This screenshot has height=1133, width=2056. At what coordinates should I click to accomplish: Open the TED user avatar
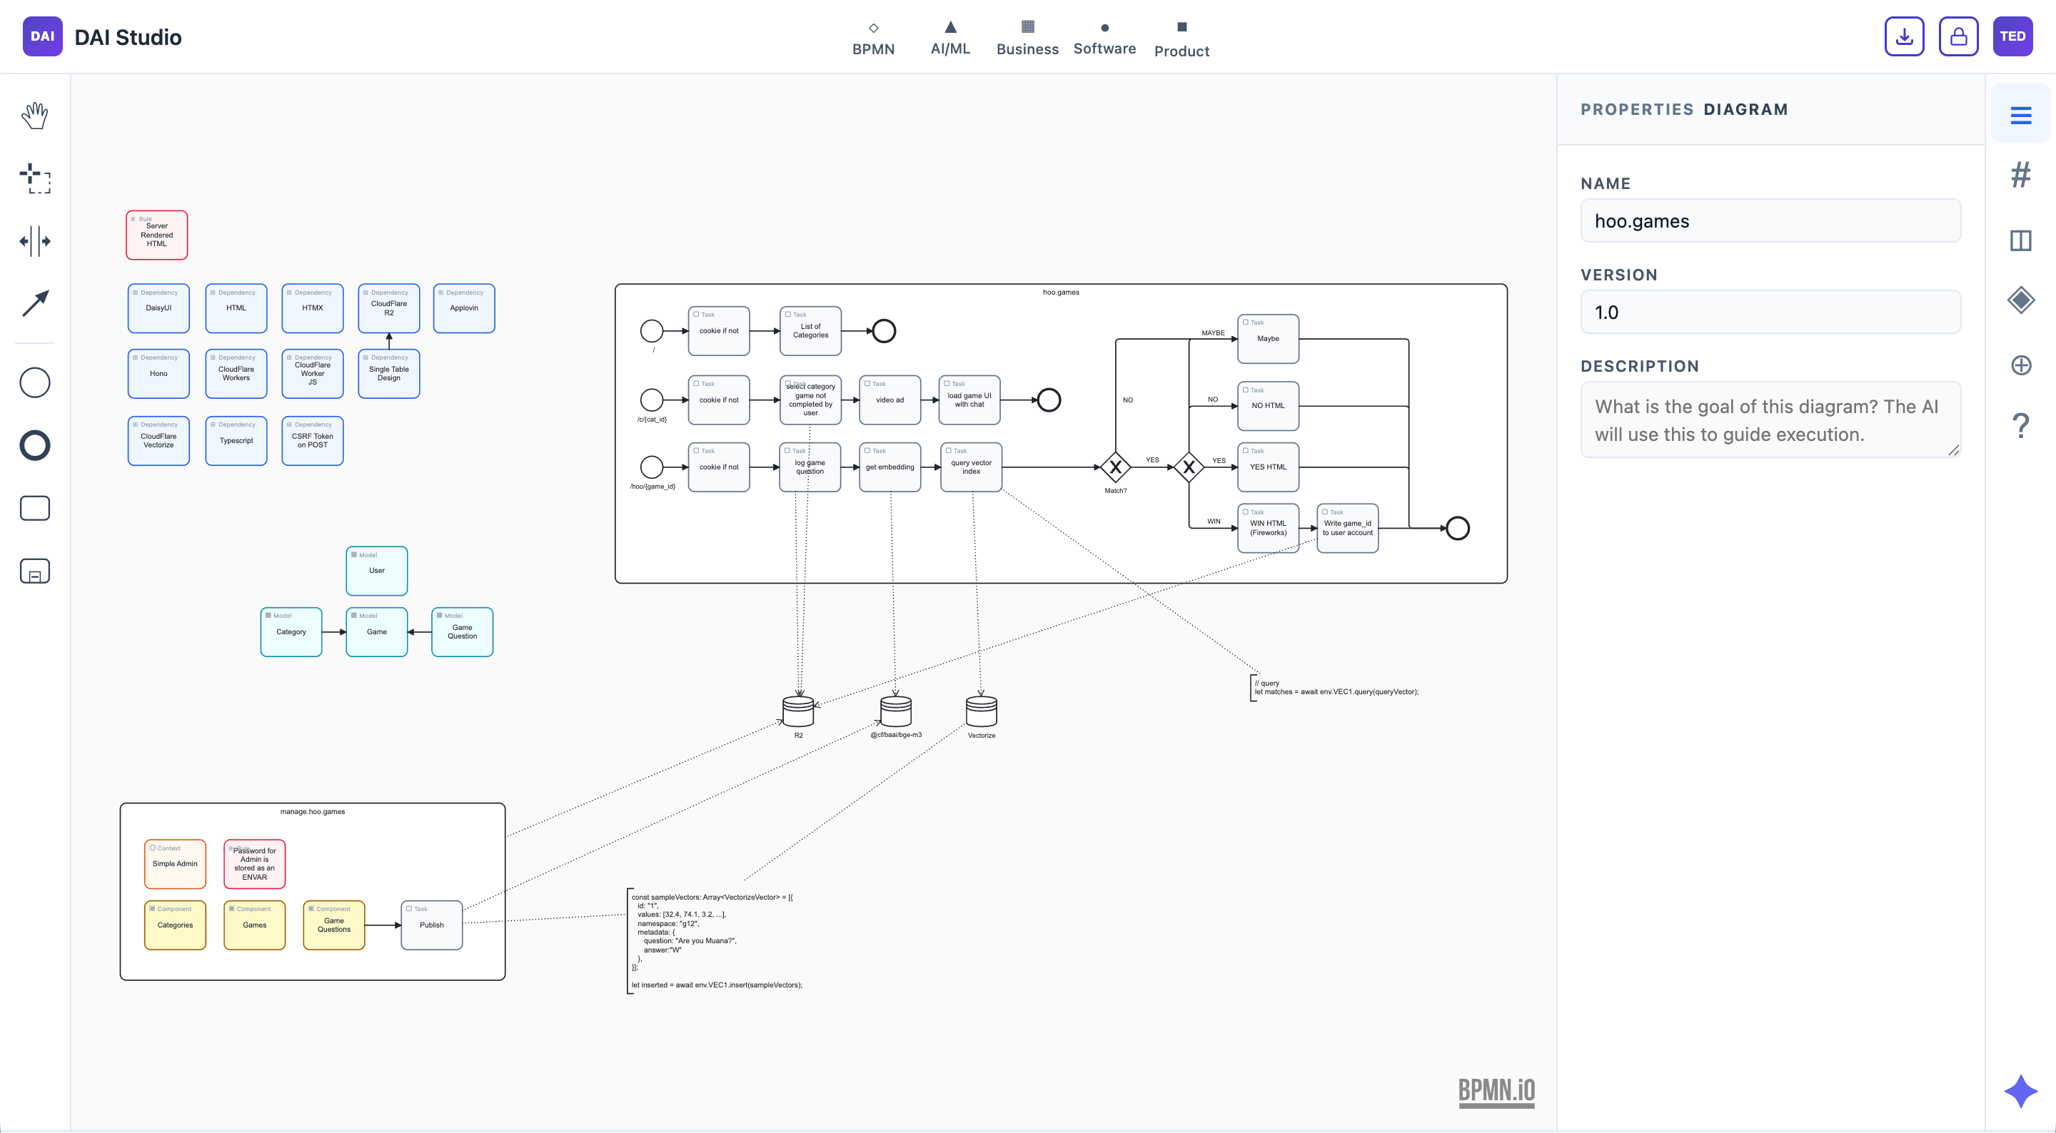click(x=2012, y=36)
